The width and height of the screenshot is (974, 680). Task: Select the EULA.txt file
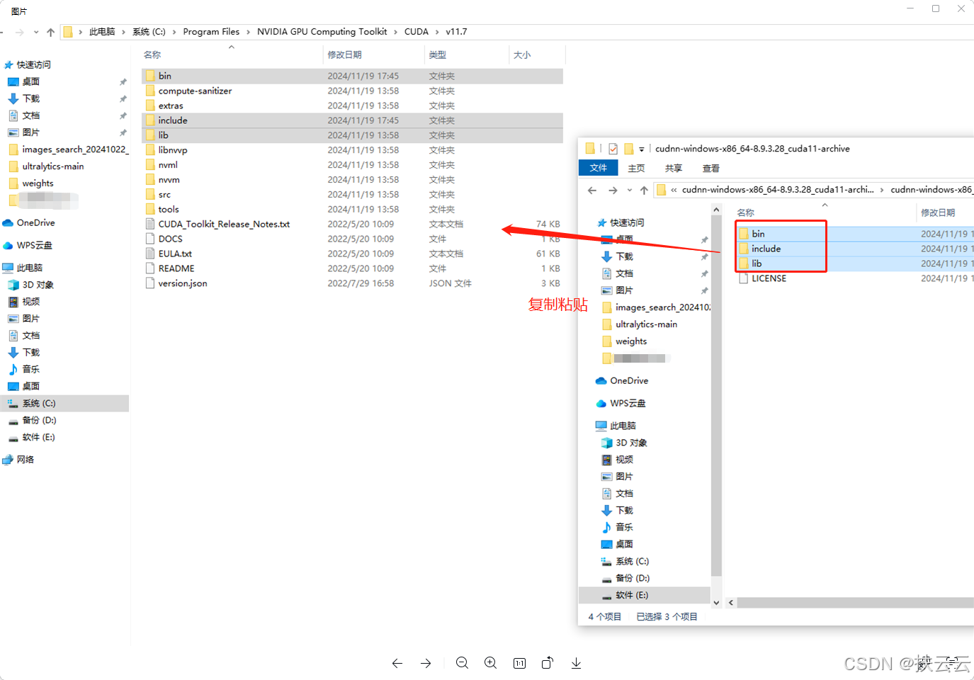tap(352, 254)
